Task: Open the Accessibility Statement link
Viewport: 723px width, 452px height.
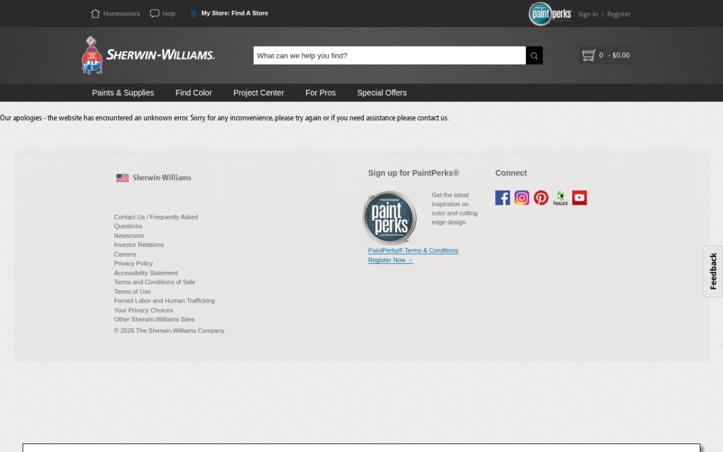Action: (x=146, y=273)
